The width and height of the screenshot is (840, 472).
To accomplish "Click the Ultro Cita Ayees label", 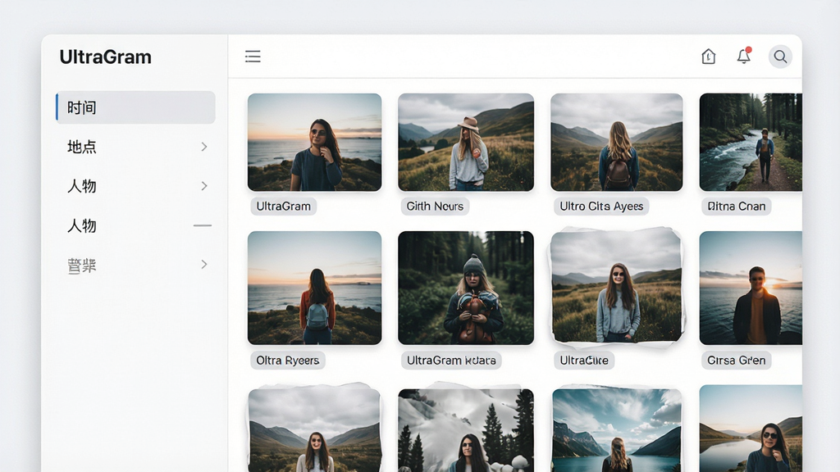I will (601, 206).
